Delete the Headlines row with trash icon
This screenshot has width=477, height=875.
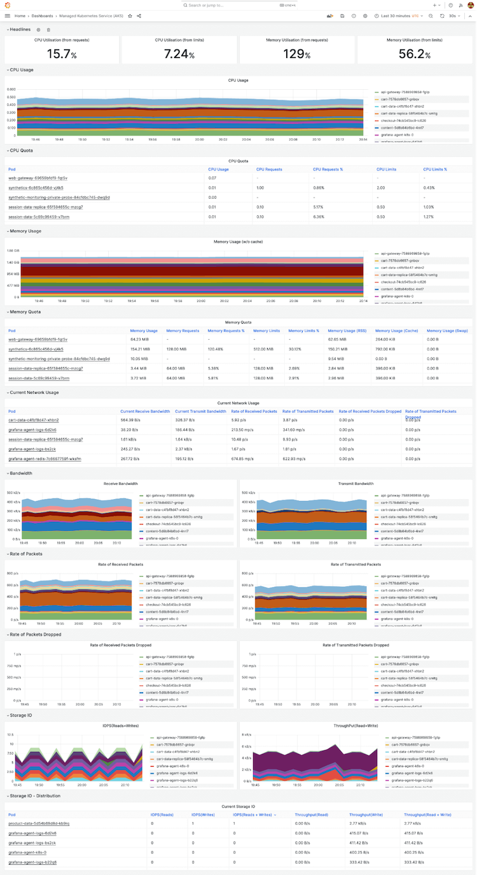[48, 29]
